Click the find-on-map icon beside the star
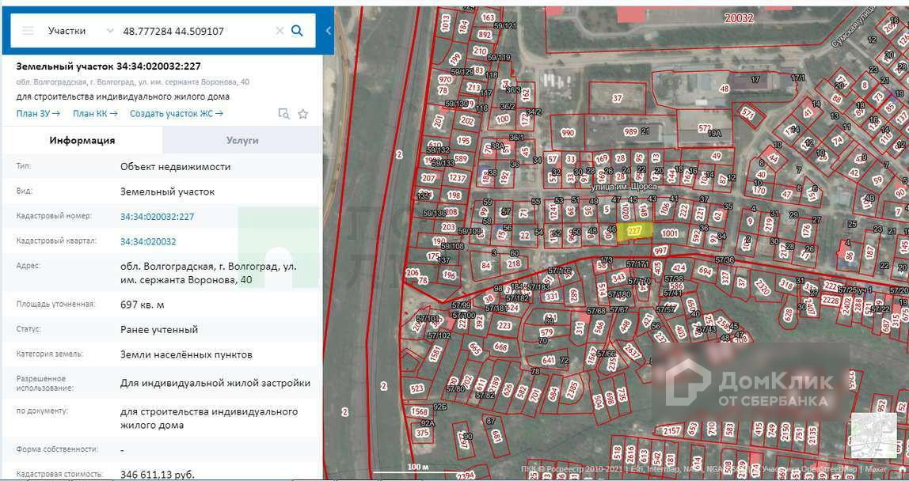Screen dimensions: 909x481 point(283,114)
